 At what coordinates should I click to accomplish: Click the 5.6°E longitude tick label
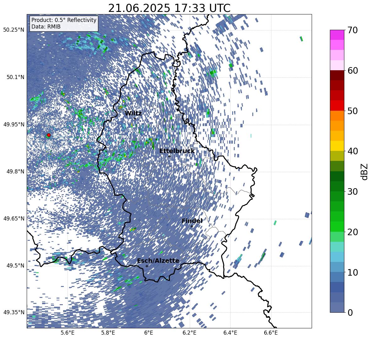pos(68,333)
